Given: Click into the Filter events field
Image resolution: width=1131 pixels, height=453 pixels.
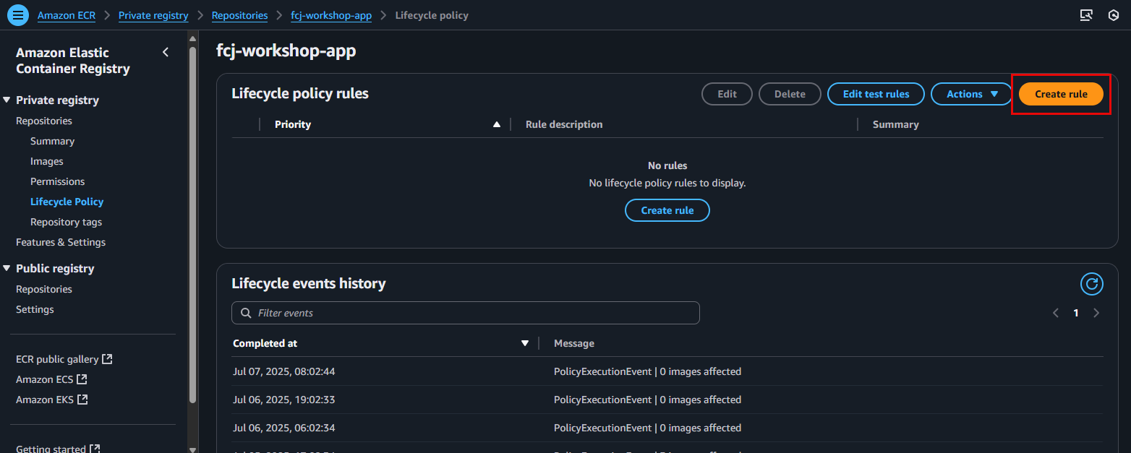Looking at the screenshot, I should 470,313.
